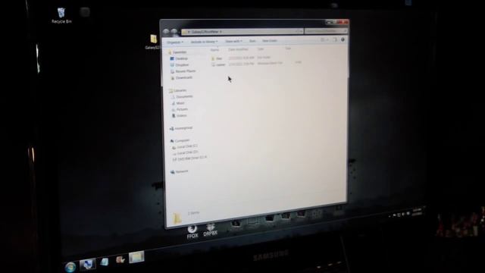Open the Recycle Bin desktop icon
The height and width of the screenshot is (273, 485).
point(61,15)
